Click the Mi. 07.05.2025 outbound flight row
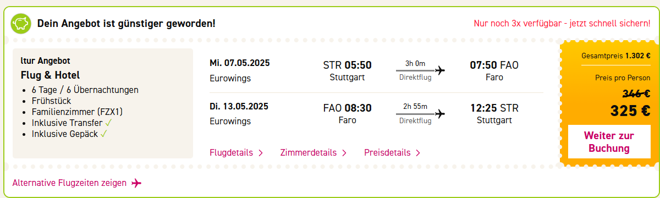Screen dimensions: 660x198 click(376, 70)
